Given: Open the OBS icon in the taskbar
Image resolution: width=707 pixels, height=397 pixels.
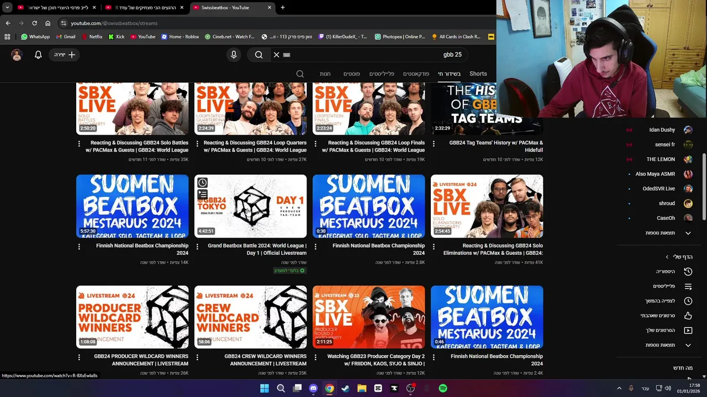Looking at the screenshot, I should (x=410, y=388).
